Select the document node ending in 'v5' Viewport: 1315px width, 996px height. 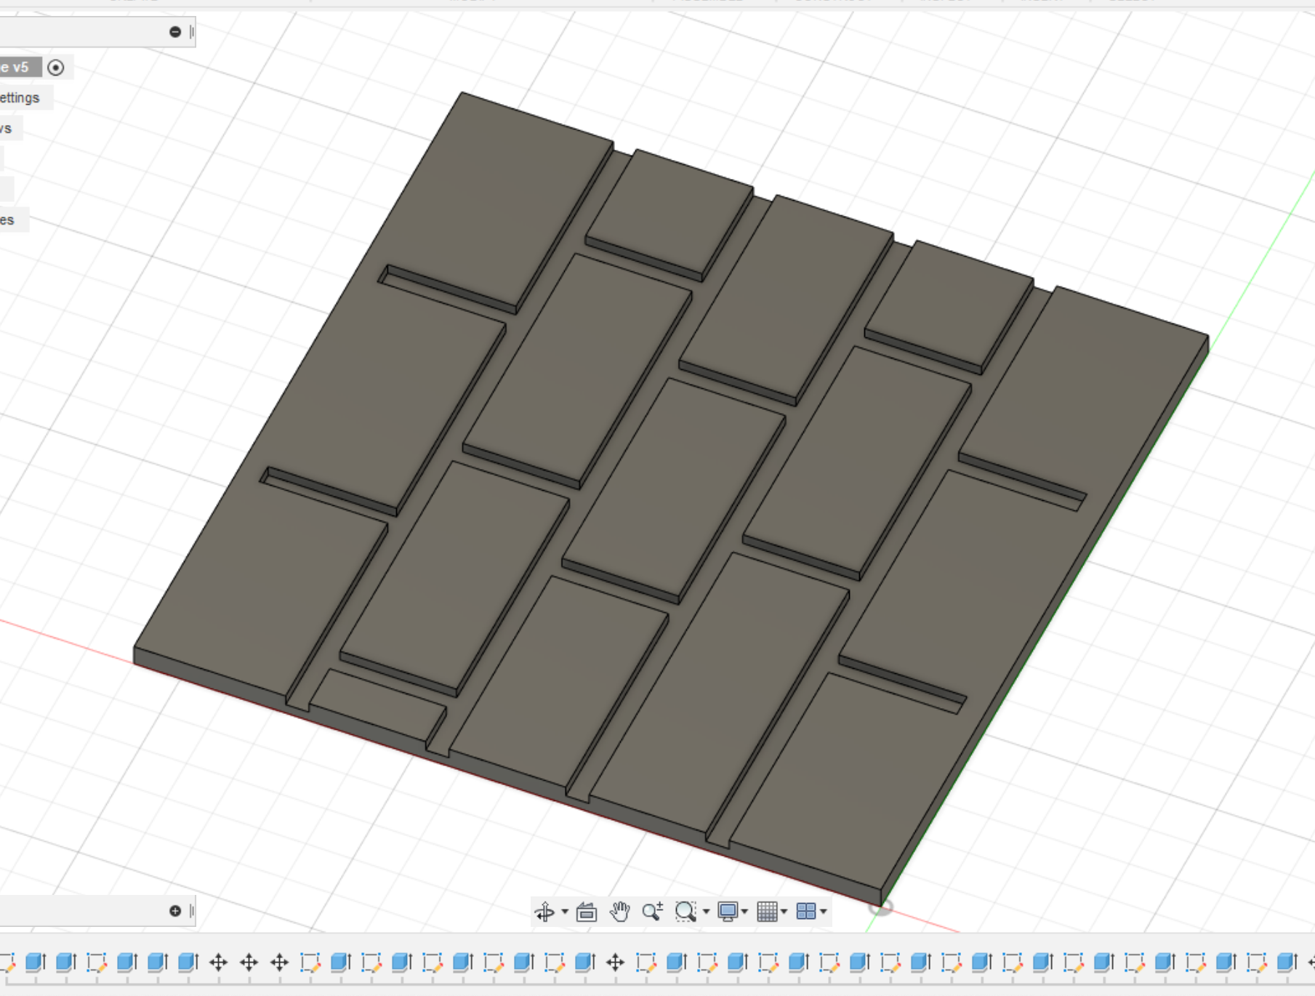click(20, 68)
